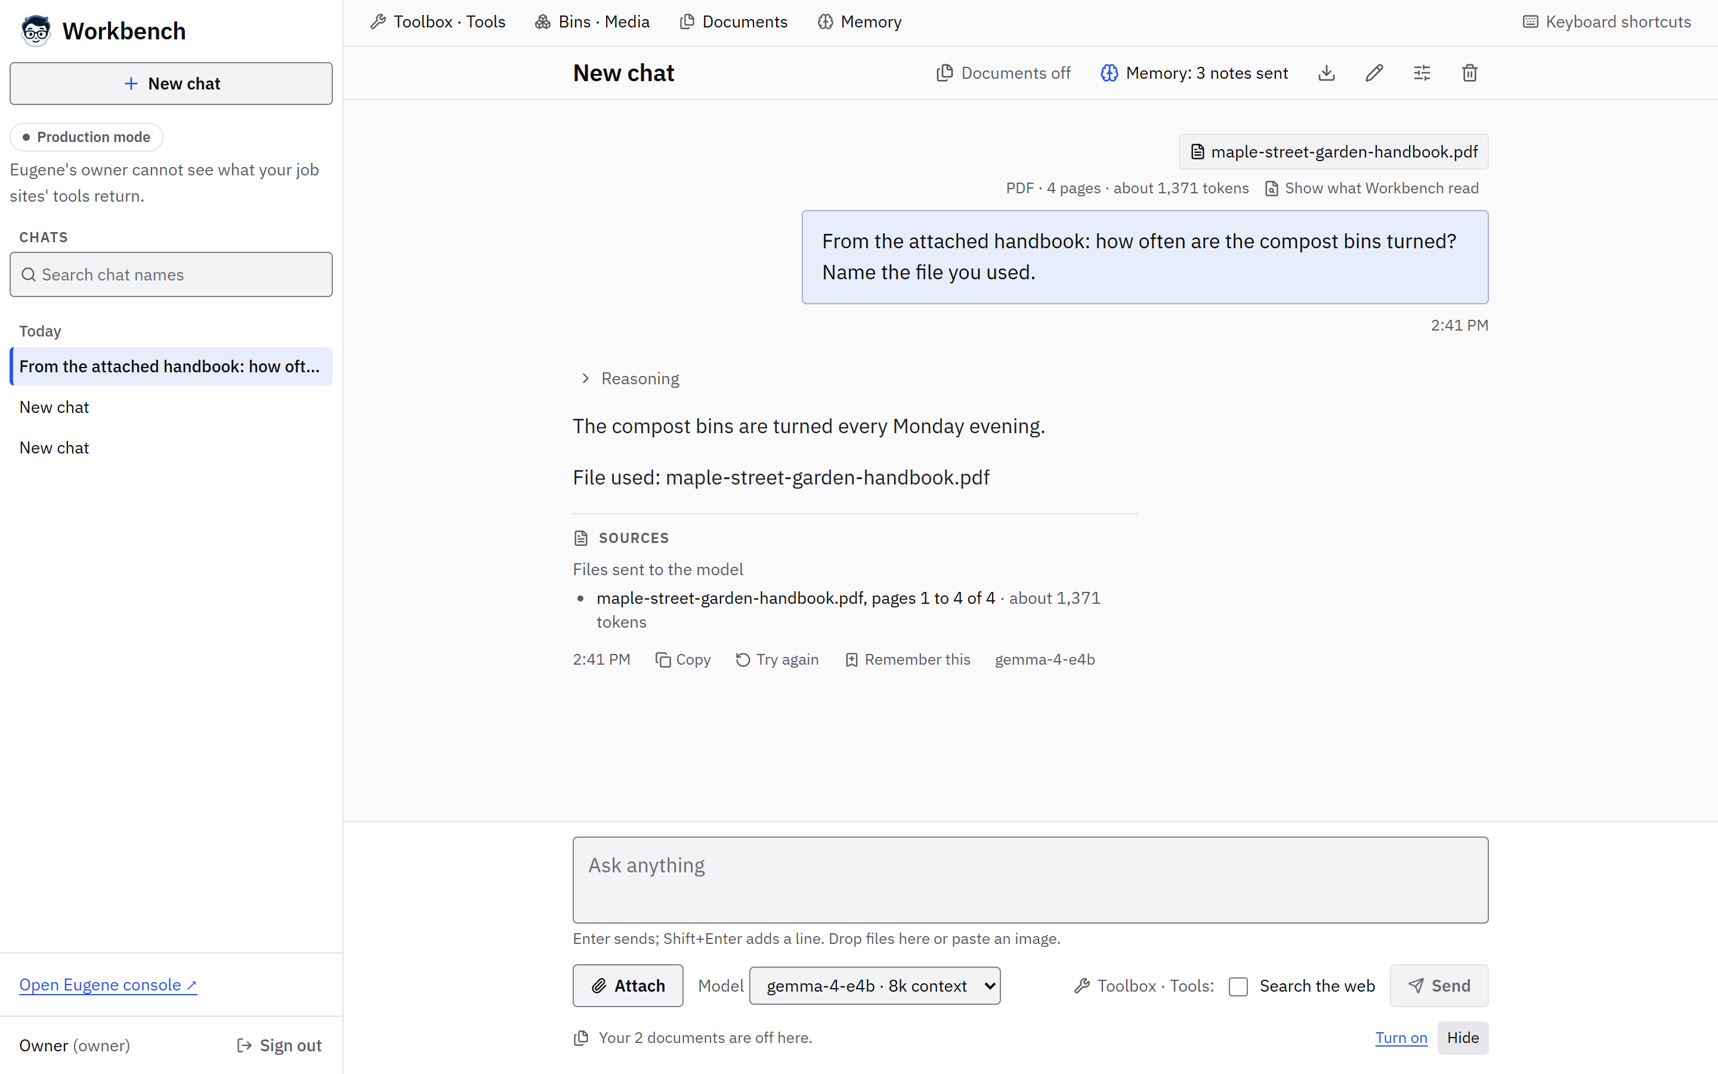The width and height of the screenshot is (1718, 1074).
Task: Click the documents icon in bottom notice
Action: tap(580, 1038)
